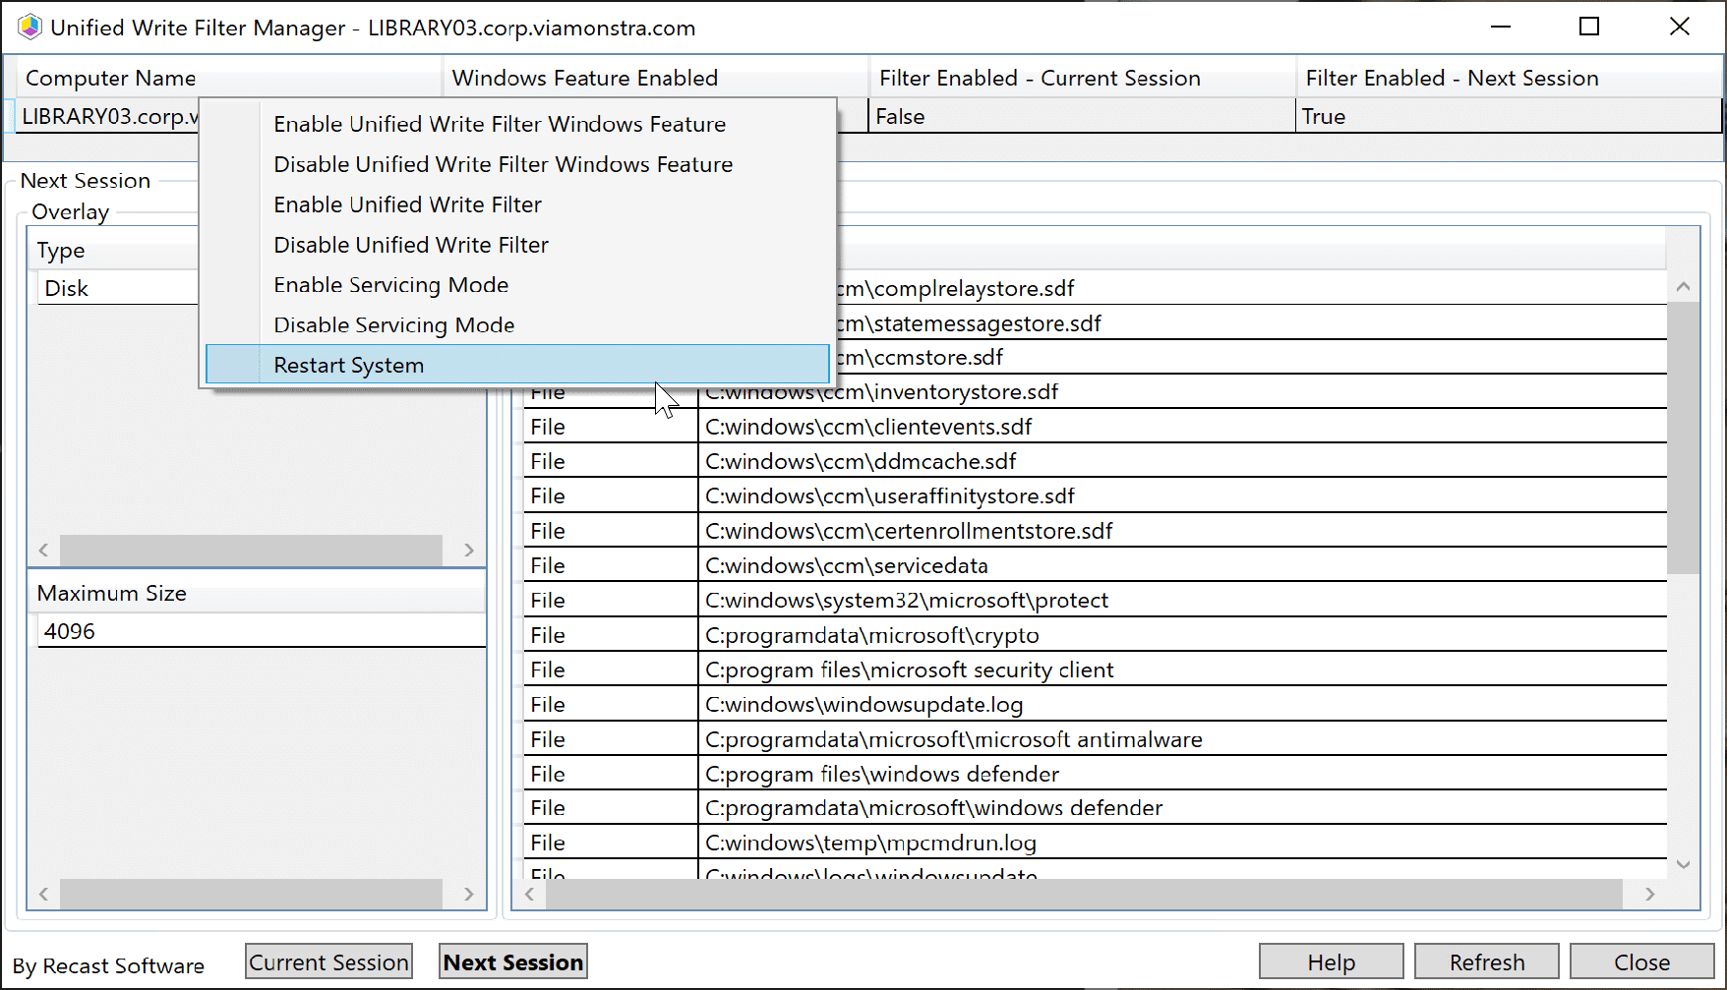Refresh the computer list

tap(1486, 961)
